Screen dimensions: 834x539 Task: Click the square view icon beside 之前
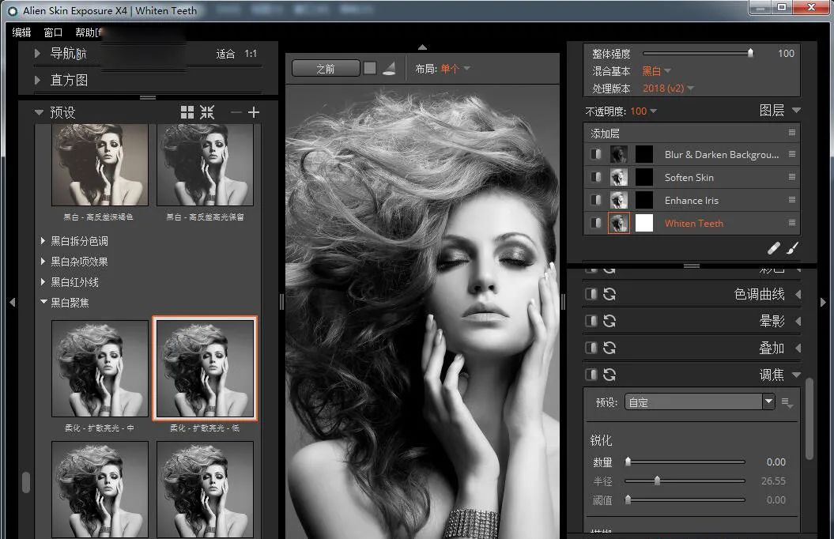coord(370,68)
